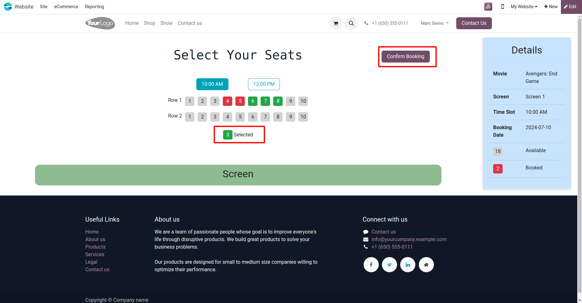
Task: Open the New content menu
Action: tap(551, 7)
